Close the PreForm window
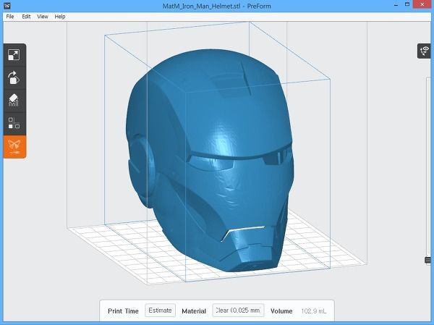 (422, 4)
